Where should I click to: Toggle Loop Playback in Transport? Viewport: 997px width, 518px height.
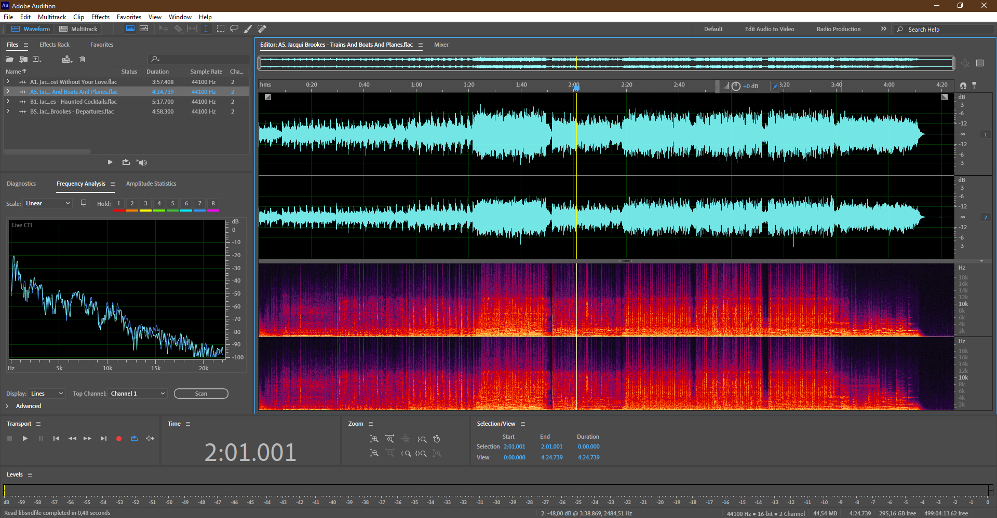tap(134, 439)
